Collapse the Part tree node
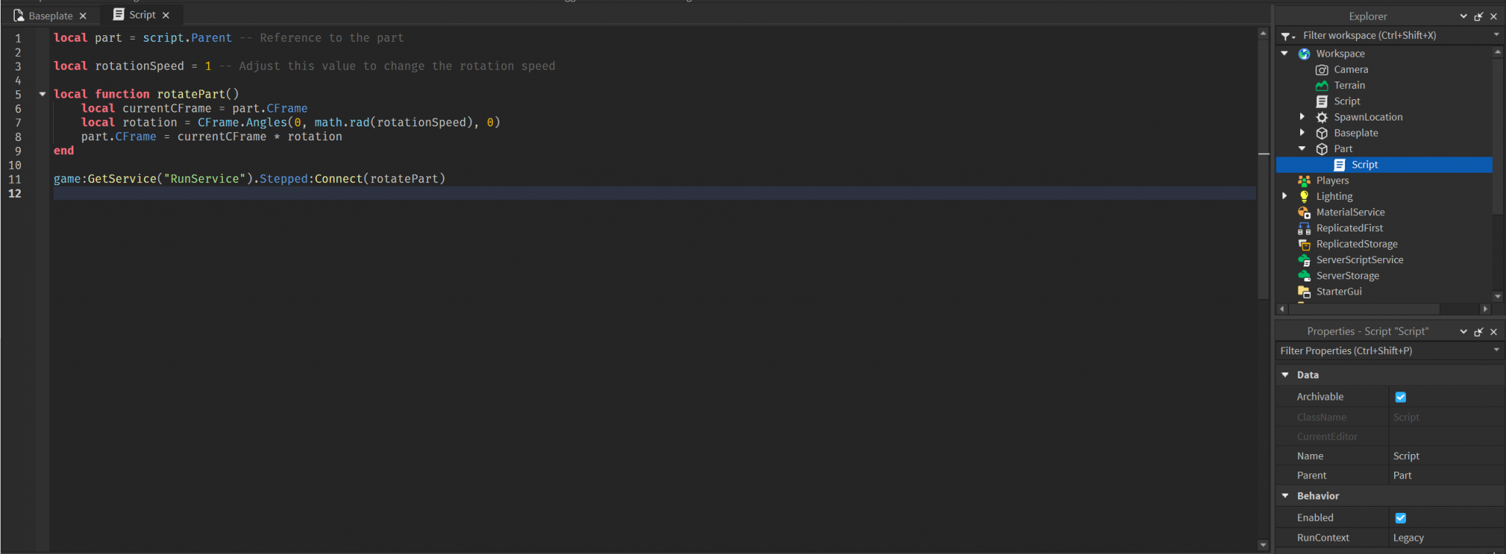1506x554 pixels. [x=1302, y=149]
